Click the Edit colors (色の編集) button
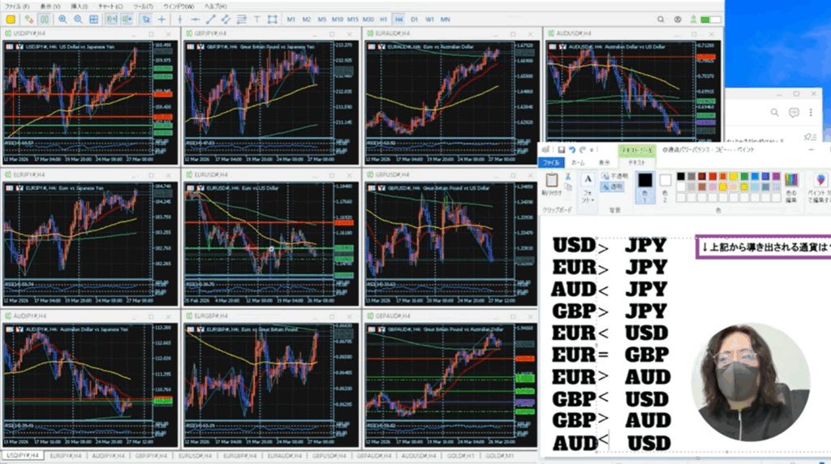The height and width of the screenshot is (464, 831). 790,183
